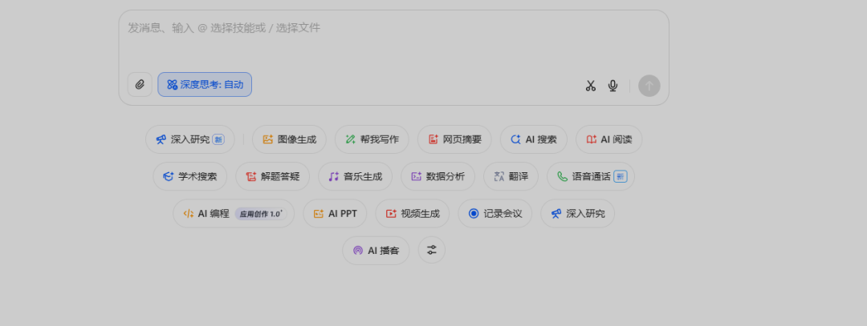Click the microphone voice input icon

613,86
